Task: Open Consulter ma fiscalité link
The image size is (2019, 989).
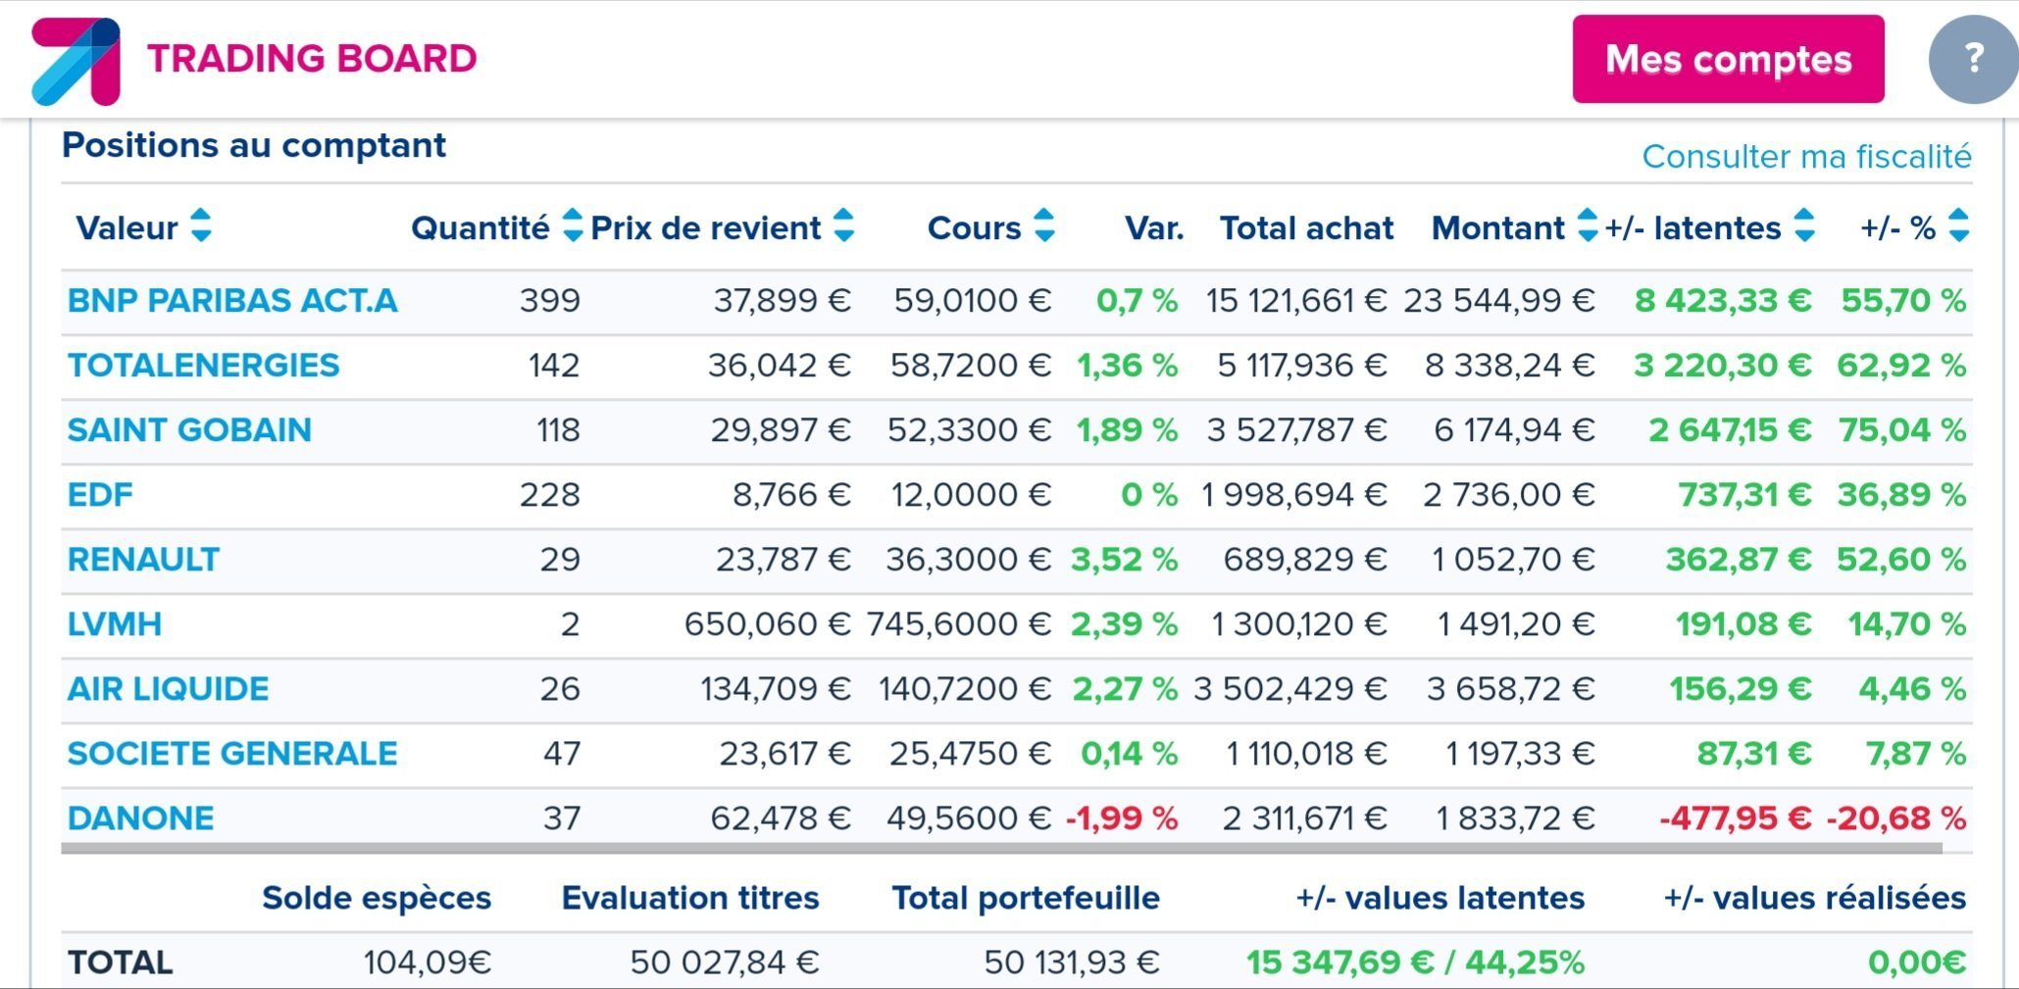Action: click(1806, 157)
